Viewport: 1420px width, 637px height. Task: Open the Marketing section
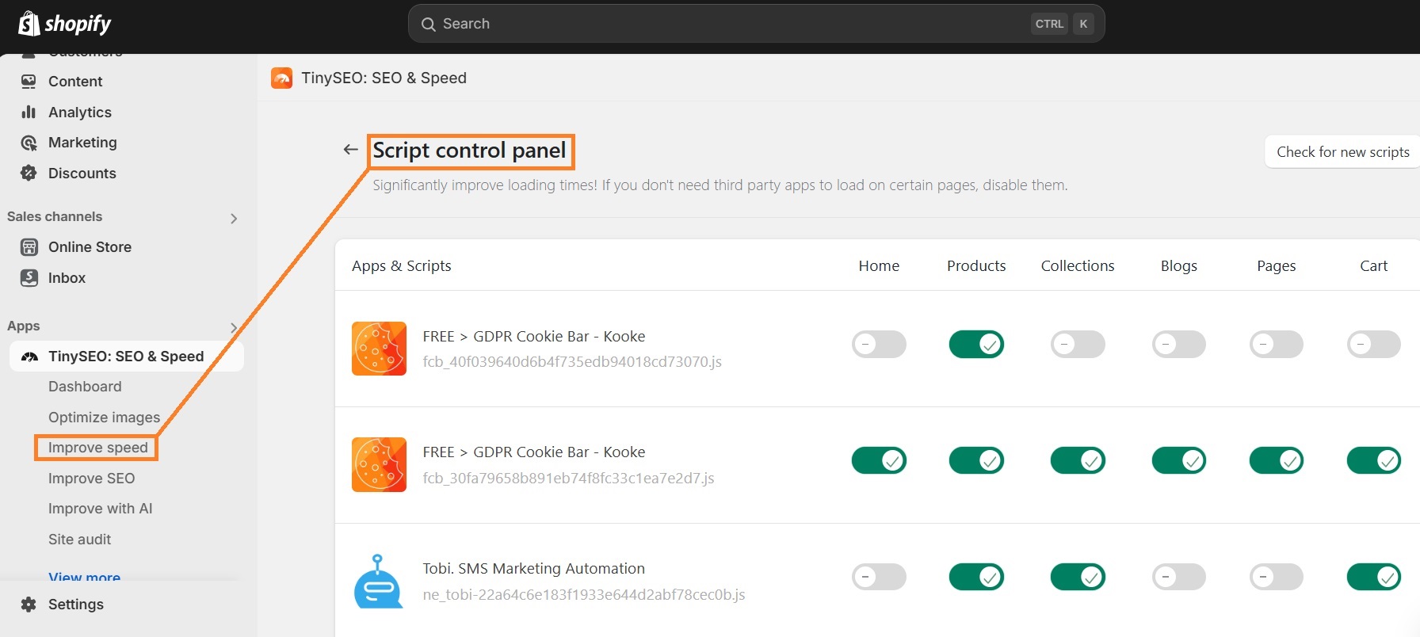pyautogui.click(x=82, y=143)
